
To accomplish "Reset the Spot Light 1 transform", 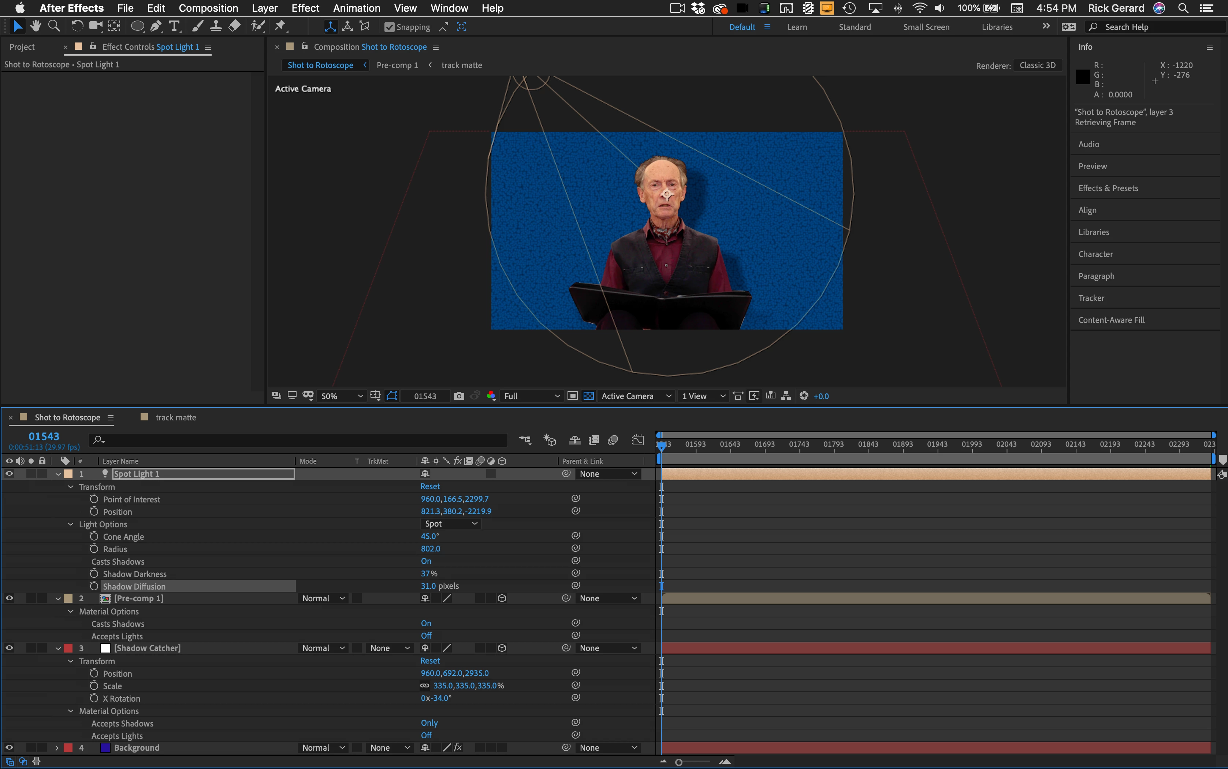I will (430, 487).
